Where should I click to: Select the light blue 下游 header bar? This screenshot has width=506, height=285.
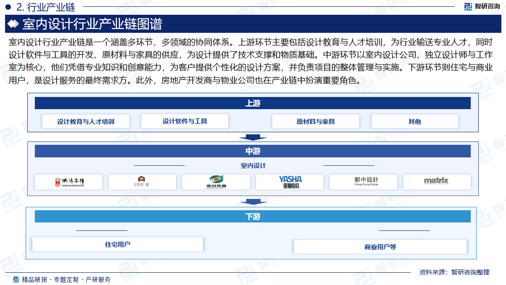(x=253, y=217)
